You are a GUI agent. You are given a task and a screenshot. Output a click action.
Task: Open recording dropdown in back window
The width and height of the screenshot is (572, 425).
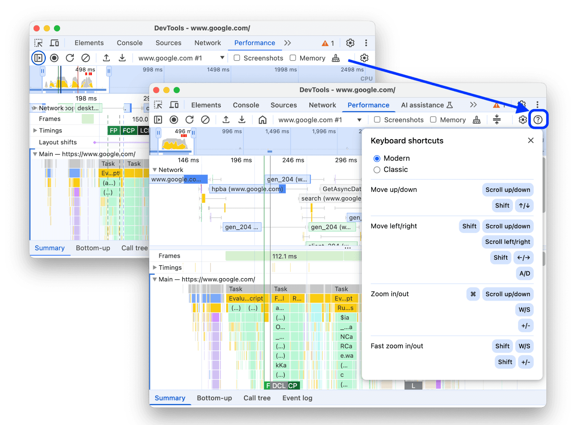tap(181, 58)
